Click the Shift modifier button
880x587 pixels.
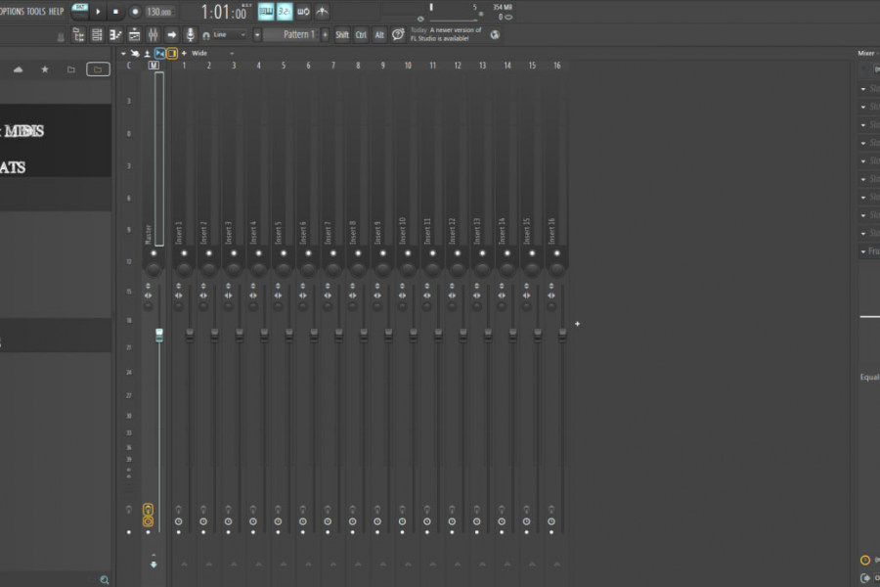coord(342,35)
